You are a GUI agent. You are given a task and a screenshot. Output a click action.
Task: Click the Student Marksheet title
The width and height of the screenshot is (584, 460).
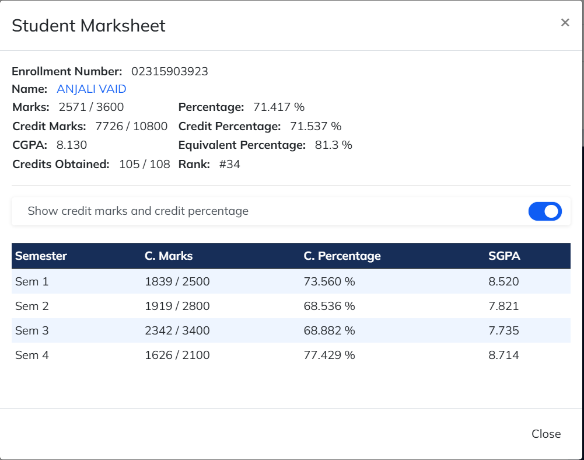[x=89, y=26]
